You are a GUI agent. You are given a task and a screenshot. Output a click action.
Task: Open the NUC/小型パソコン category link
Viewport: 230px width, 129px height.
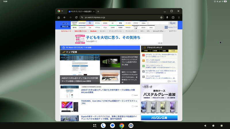[x=81, y=31]
